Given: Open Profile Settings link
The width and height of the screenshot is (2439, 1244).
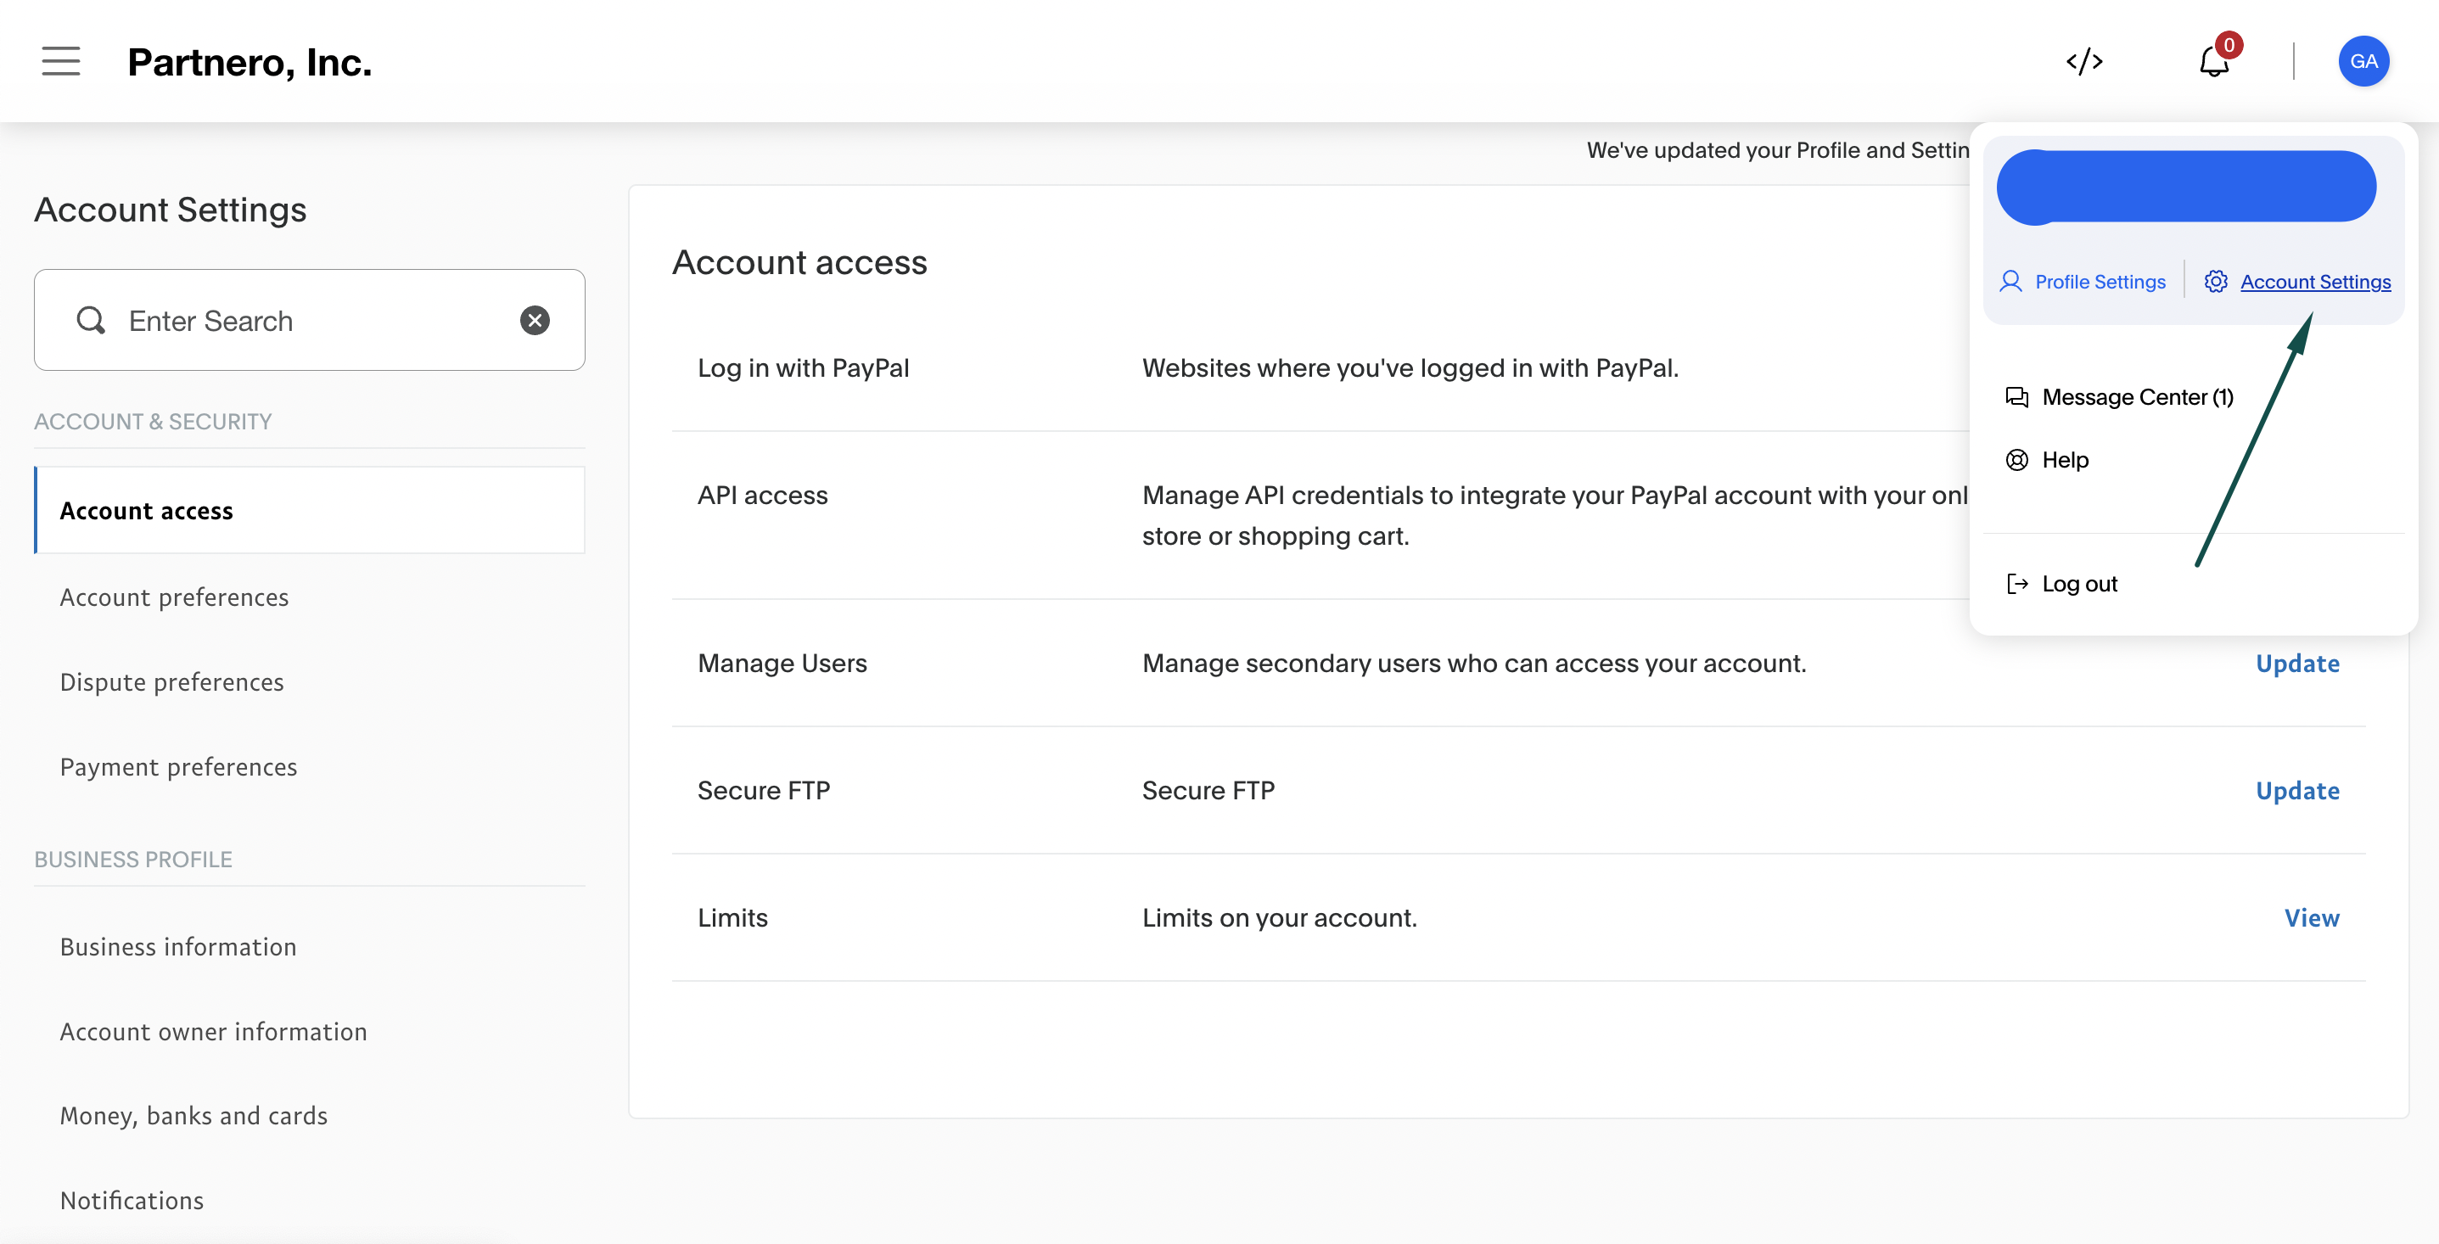Looking at the screenshot, I should click(x=2100, y=282).
